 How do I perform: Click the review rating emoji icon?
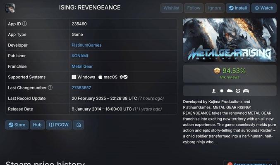[217, 71]
